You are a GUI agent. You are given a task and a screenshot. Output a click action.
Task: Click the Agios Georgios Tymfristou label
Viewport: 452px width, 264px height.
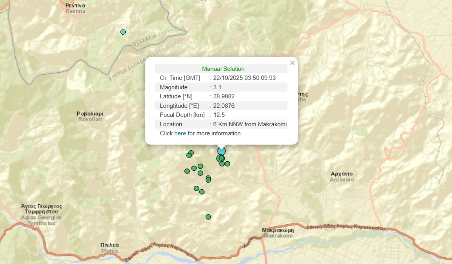42,215
